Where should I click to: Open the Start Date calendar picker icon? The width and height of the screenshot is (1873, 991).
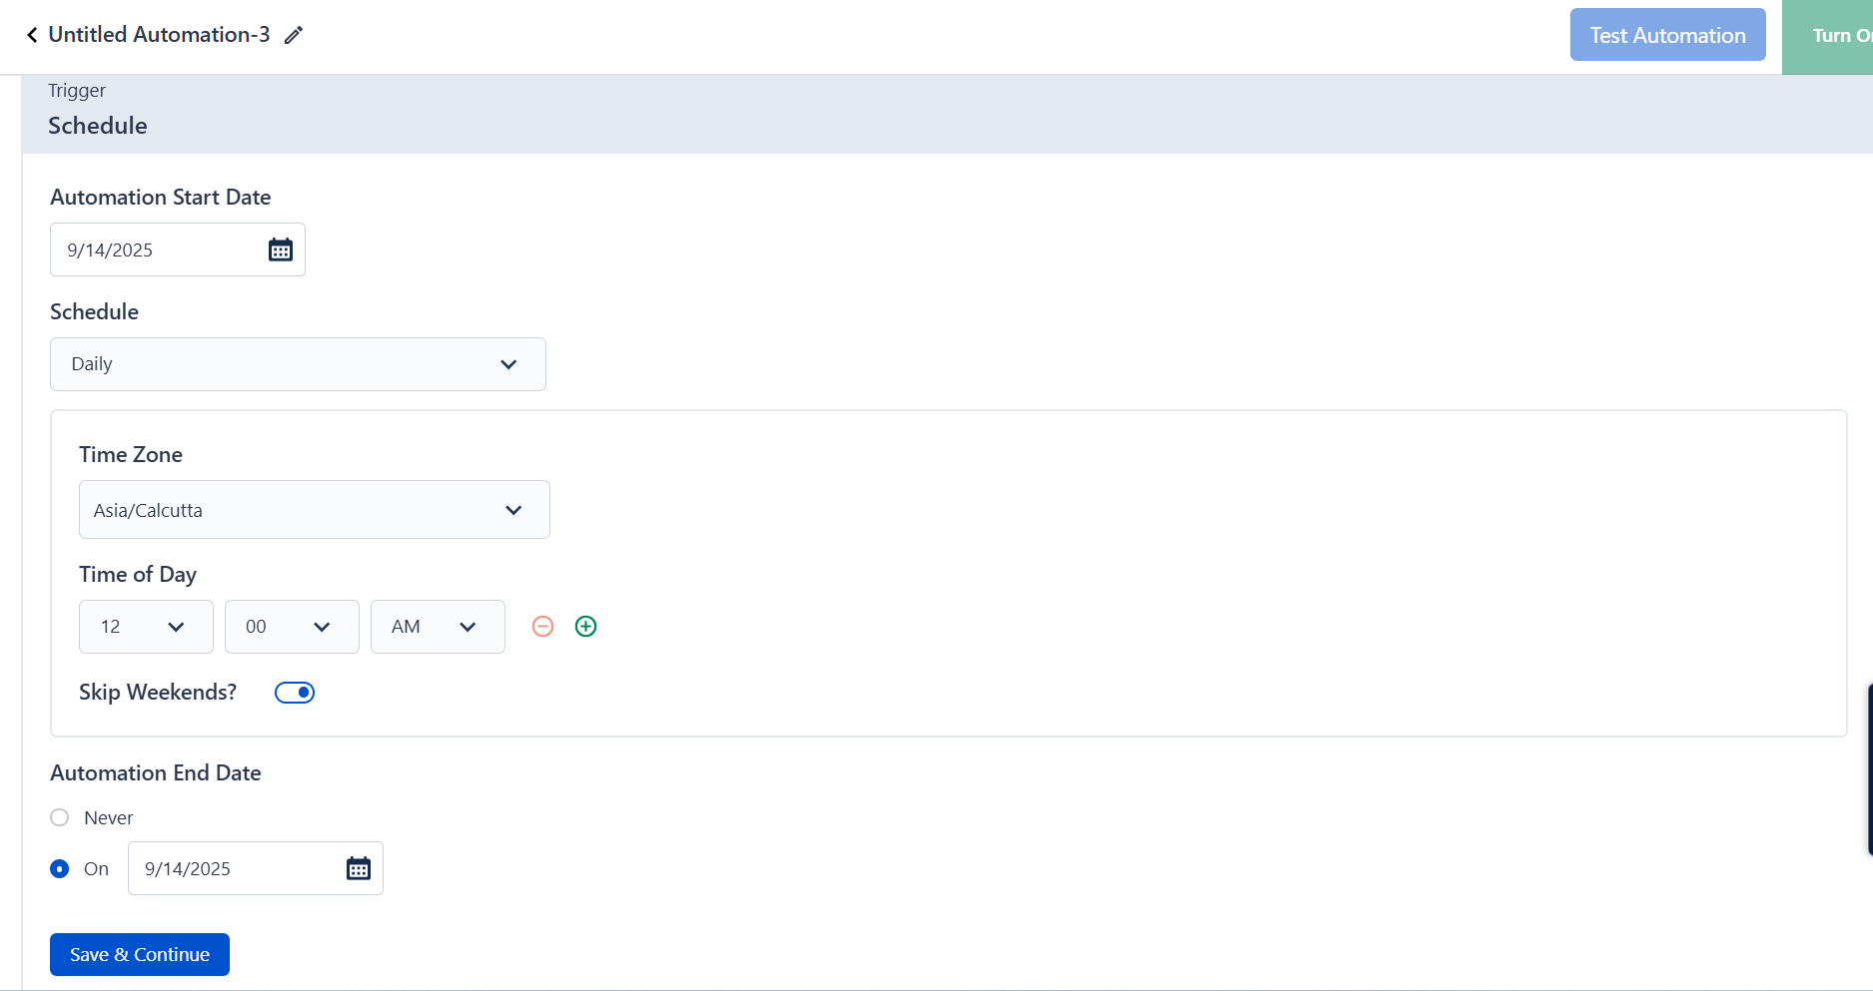pos(281,249)
